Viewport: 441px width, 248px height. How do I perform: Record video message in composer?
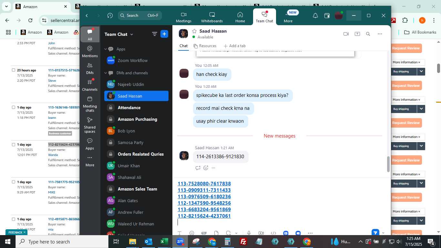[261, 233]
